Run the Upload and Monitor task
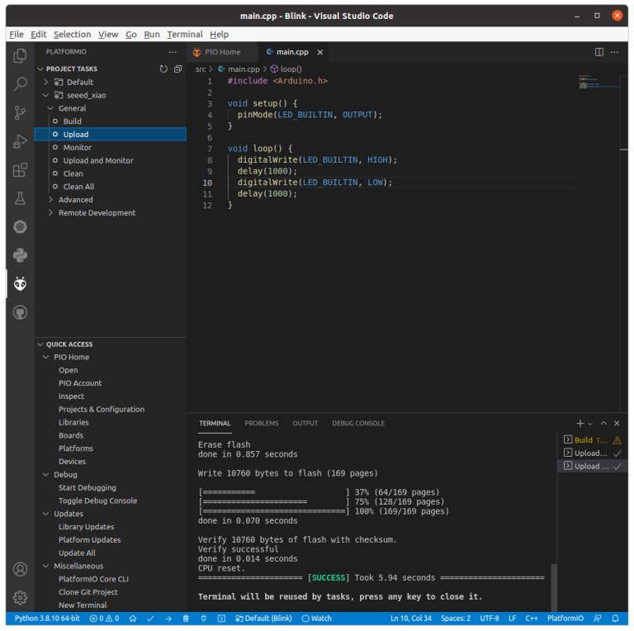The width and height of the screenshot is (634, 631). coord(97,160)
